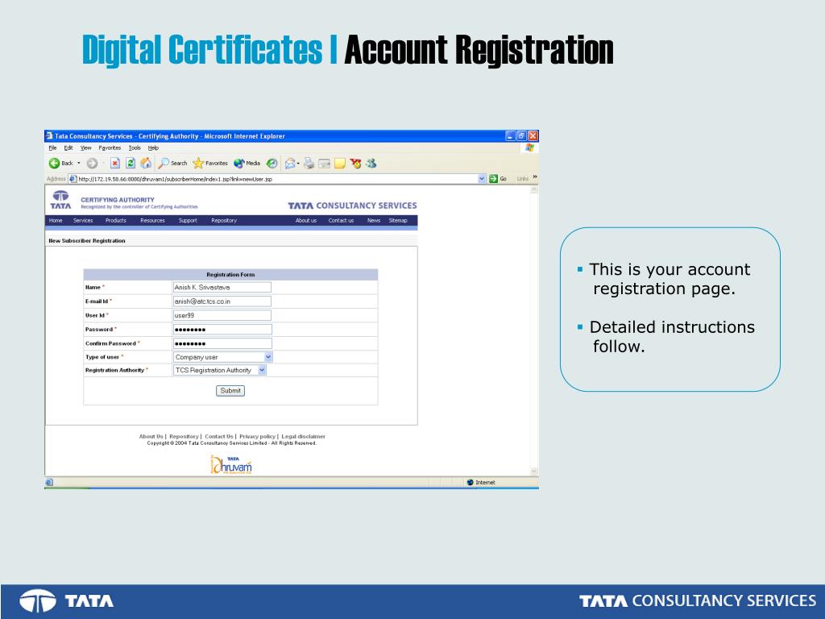
Task: Click Services in the navigation bar
Action: coord(83,221)
